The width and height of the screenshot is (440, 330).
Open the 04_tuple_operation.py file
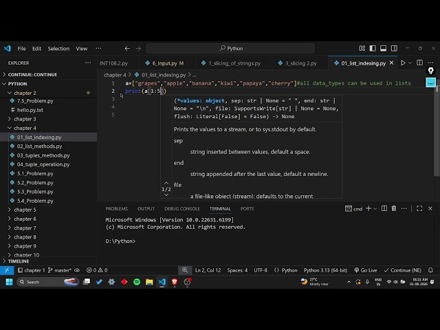click(x=48, y=164)
